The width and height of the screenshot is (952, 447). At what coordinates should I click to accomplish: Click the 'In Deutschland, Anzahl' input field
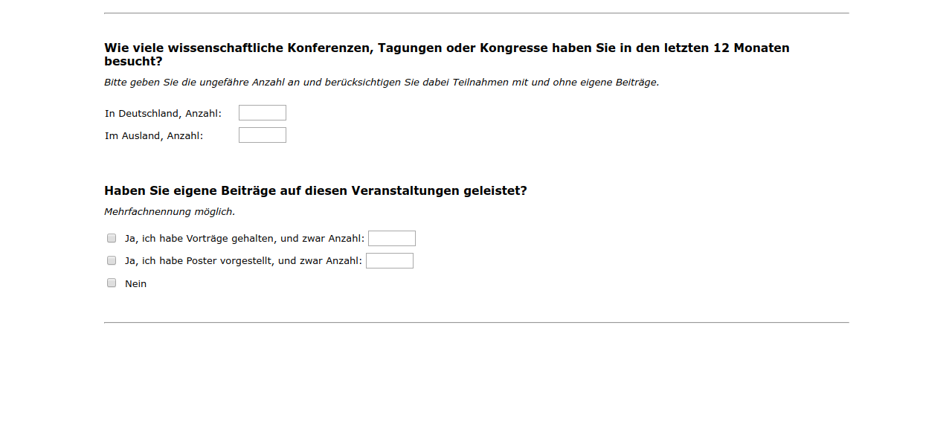(x=263, y=113)
